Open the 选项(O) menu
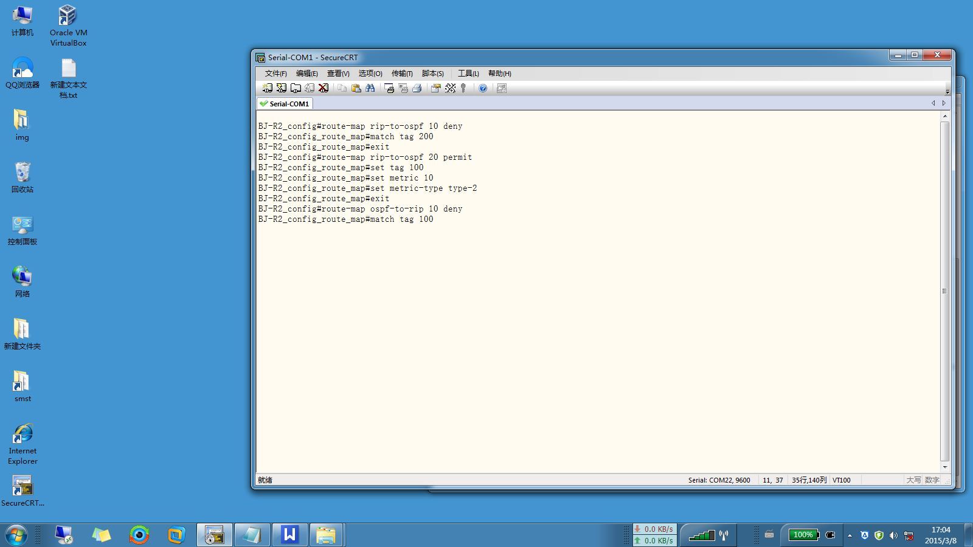The width and height of the screenshot is (973, 547). [x=370, y=74]
